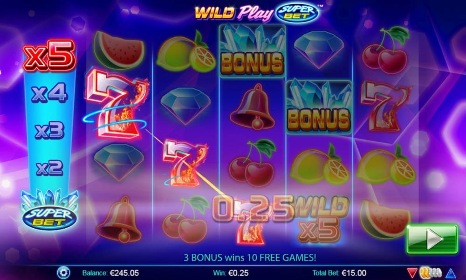Screen dimensions: 466x280
Task: Click the coin stack bet icon
Action: click(x=431, y=273)
